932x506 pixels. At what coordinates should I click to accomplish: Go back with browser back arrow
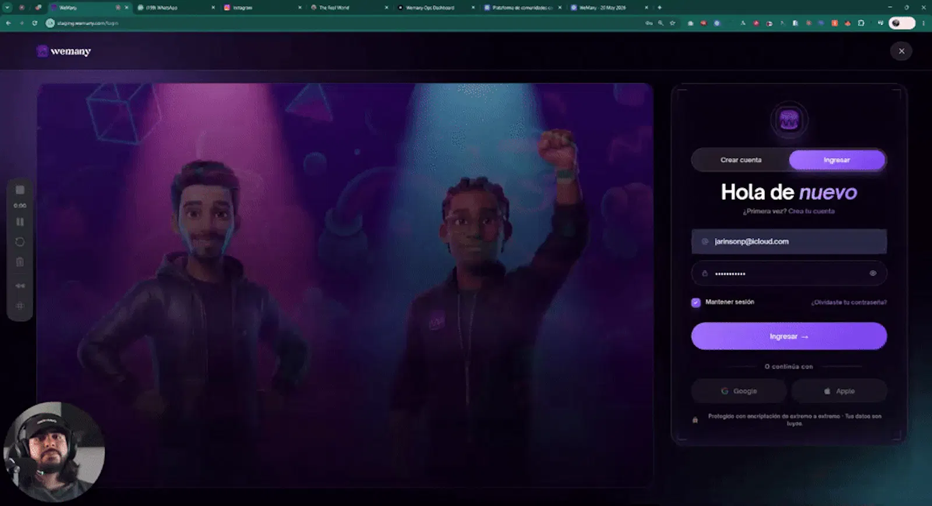pos(8,23)
